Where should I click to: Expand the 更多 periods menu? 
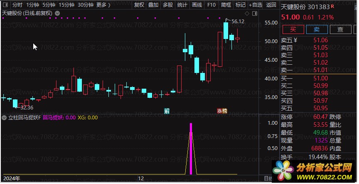[103, 5]
